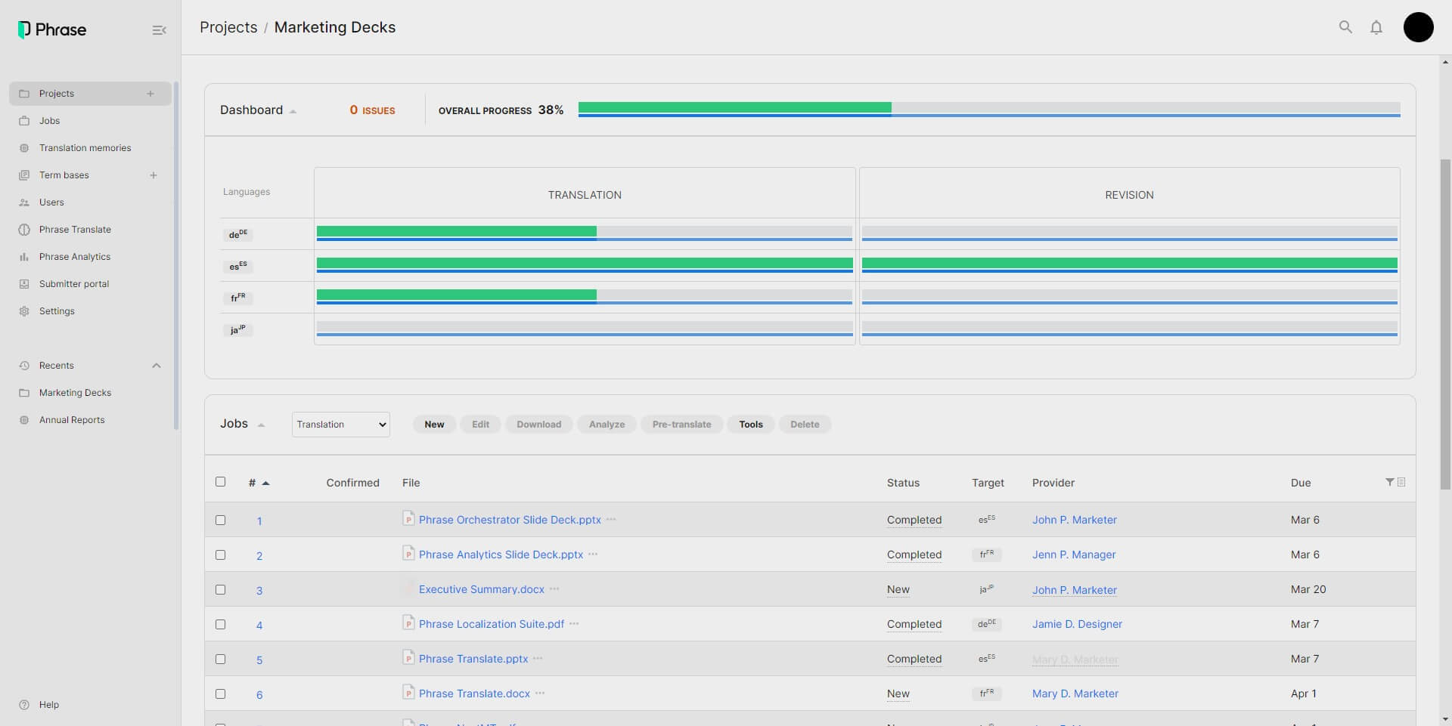The image size is (1452, 726).
Task: Check the box for job 2
Action: coord(221,555)
